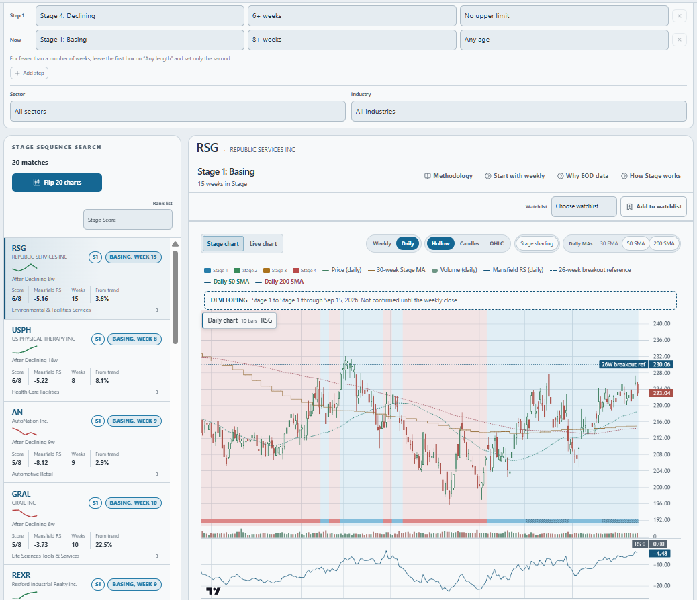Open the No upper limit dropdown
The width and height of the screenshot is (697, 600).
[564, 16]
